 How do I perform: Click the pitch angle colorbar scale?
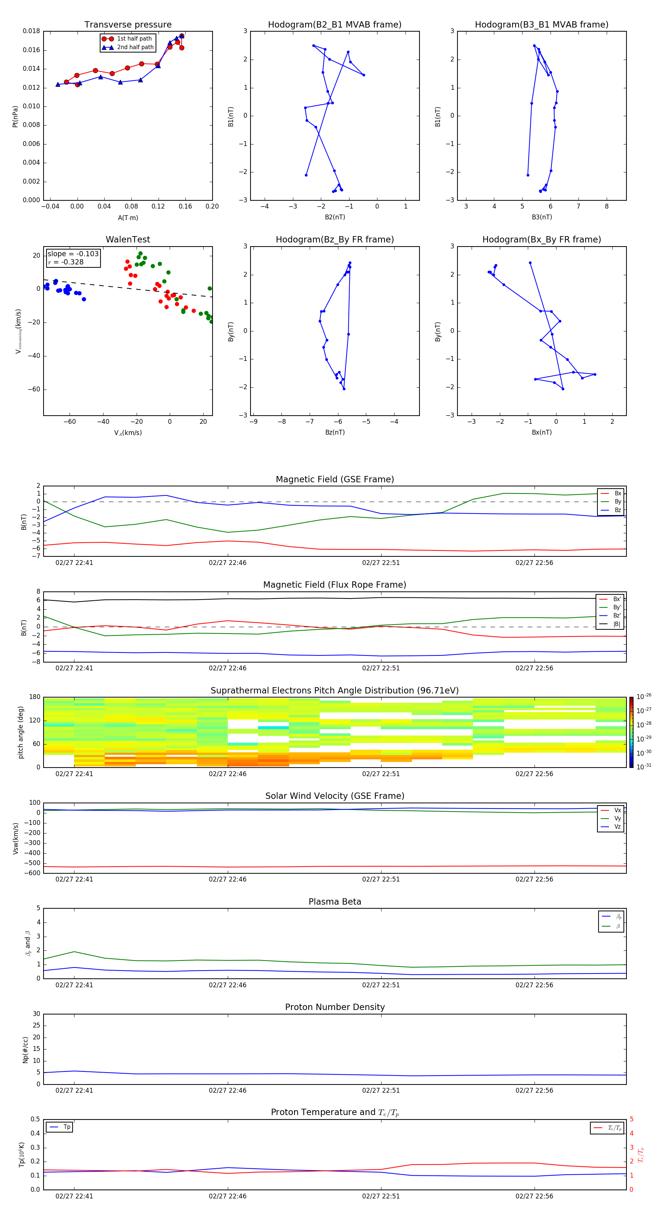click(631, 732)
